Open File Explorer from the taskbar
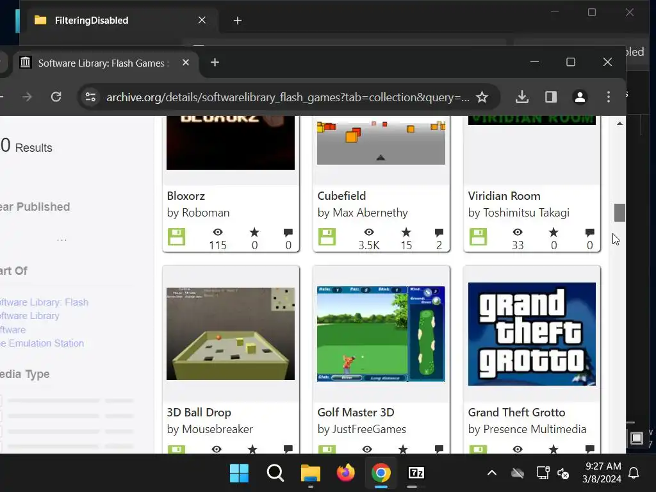Viewport: 656px width, 492px height. pos(311,473)
